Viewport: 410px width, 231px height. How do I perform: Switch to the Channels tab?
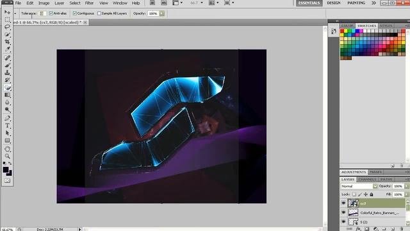pyautogui.click(x=367, y=180)
